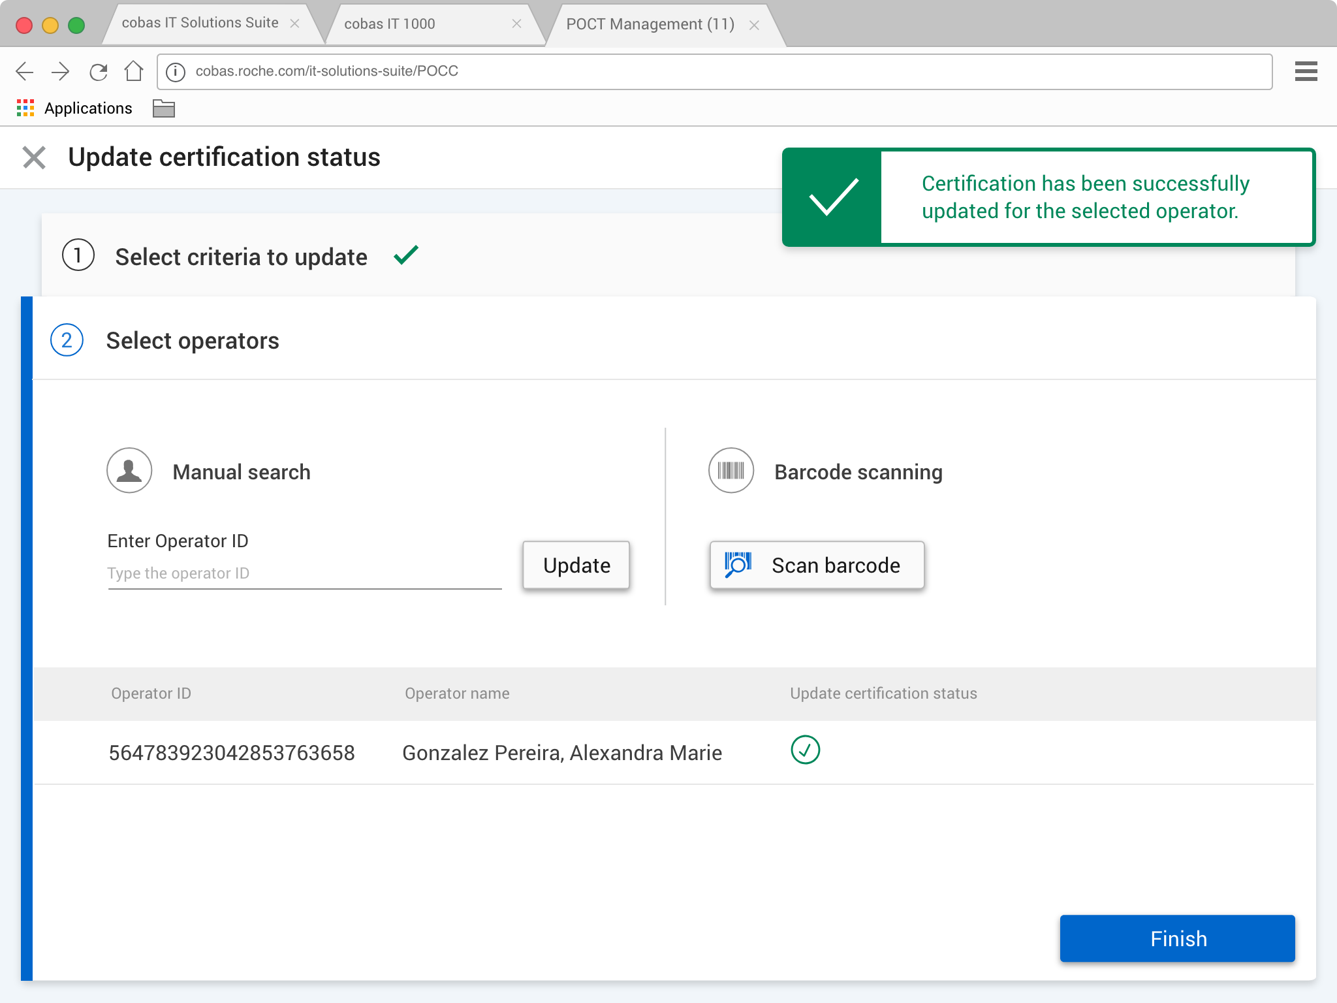1337x1003 pixels.
Task: Open the bookmarks folder icon
Action: [163, 108]
